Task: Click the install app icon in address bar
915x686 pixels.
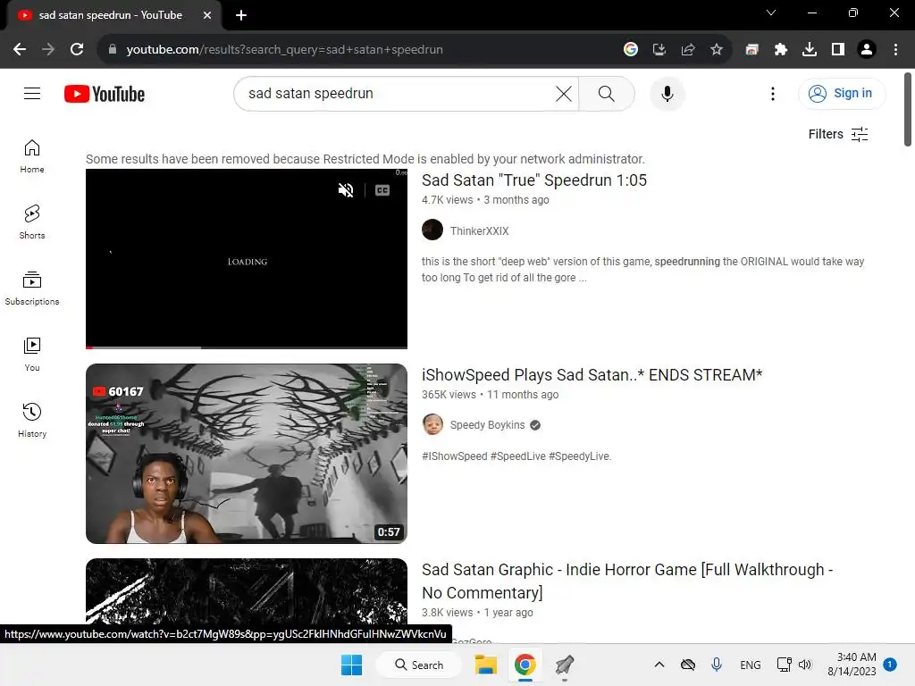Action: coord(659,50)
